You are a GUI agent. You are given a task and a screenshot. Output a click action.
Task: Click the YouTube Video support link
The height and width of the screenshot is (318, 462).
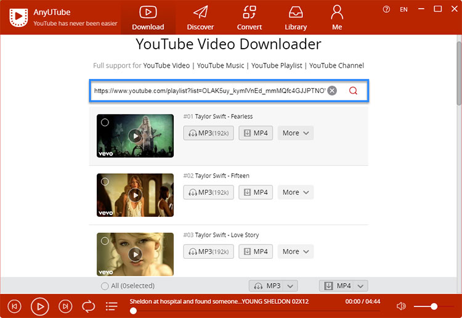coord(166,65)
